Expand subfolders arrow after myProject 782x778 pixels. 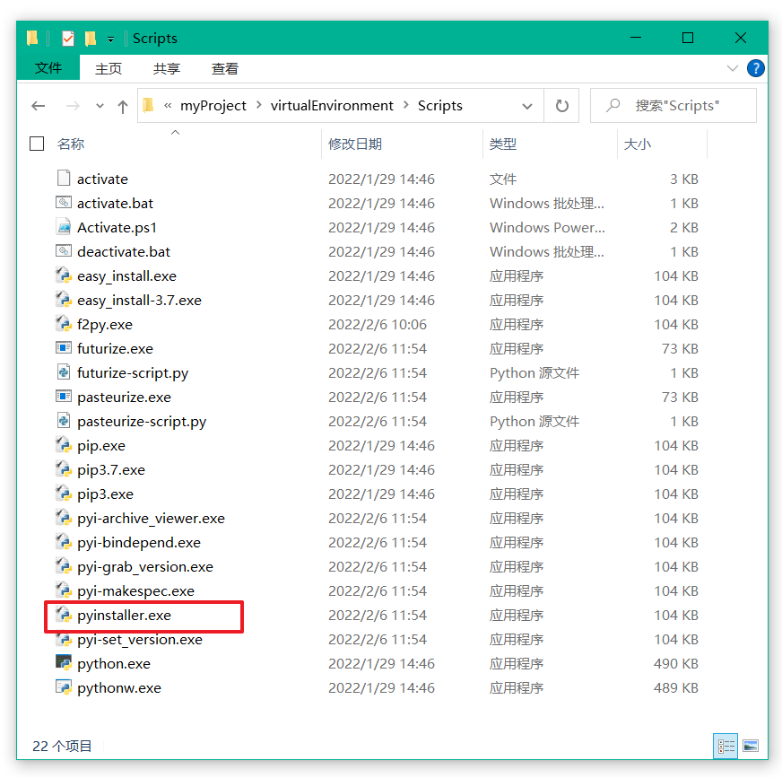259,105
